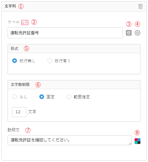Click the 文字数制限 section header
Viewport: 148px width, 162px height.
pos(74,85)
